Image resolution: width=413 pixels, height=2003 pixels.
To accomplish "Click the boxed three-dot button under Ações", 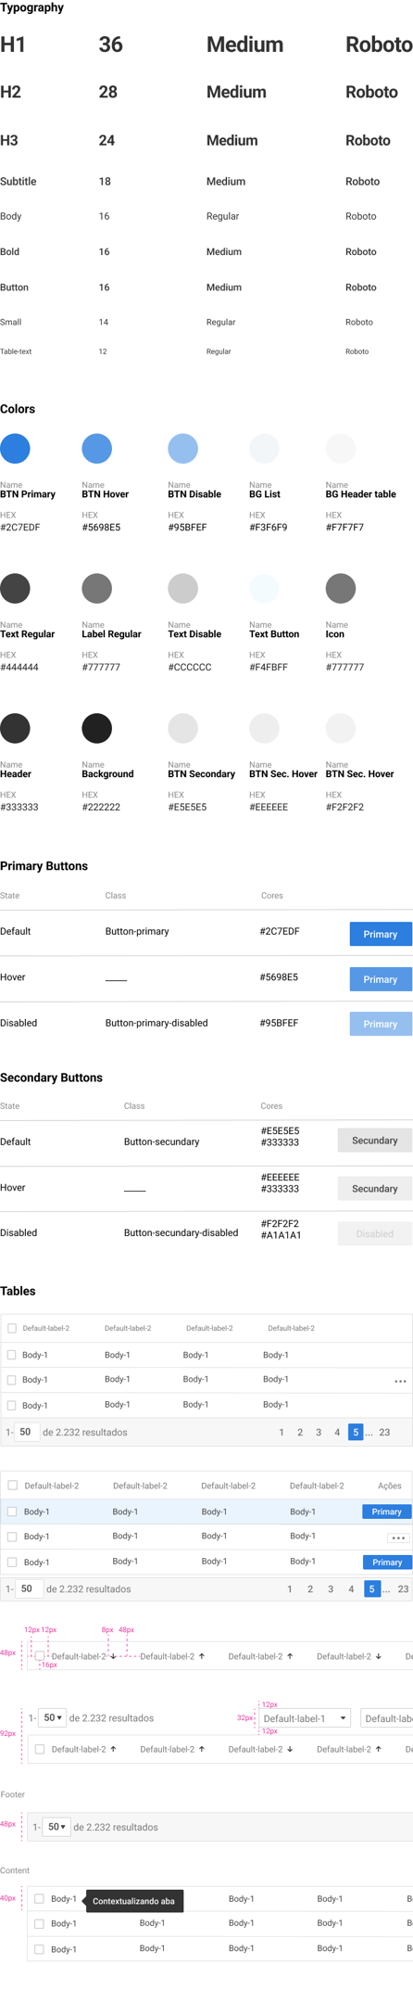I will pyautogui.click(x=398, y=1537).
